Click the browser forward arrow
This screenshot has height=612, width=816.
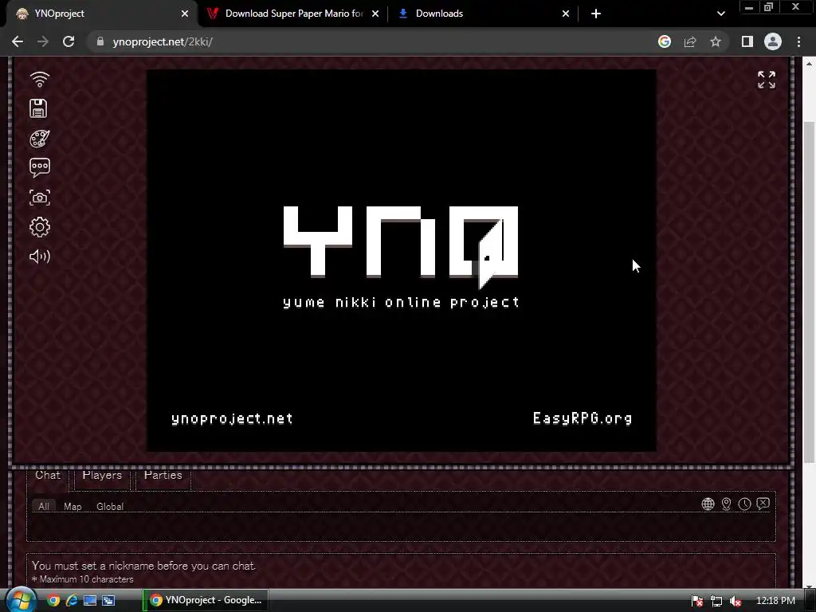coord(43,41)
